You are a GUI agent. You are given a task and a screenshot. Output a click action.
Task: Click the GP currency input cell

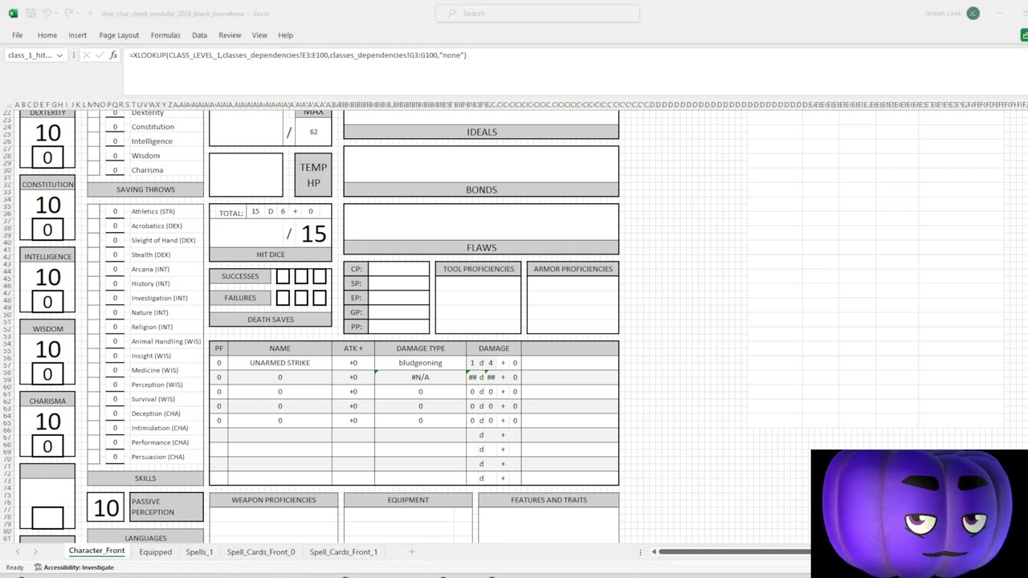398,312
